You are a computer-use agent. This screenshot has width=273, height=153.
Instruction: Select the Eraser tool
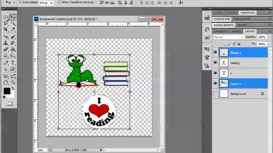[6, 49]
